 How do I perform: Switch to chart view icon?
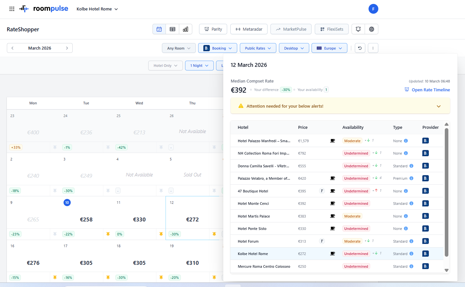185,29
